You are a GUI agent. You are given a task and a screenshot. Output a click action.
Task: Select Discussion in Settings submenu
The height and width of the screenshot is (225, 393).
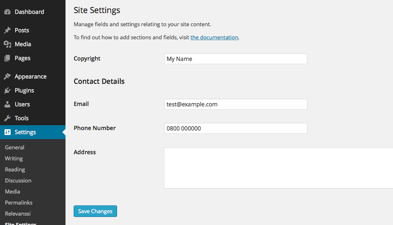[18, 180]
